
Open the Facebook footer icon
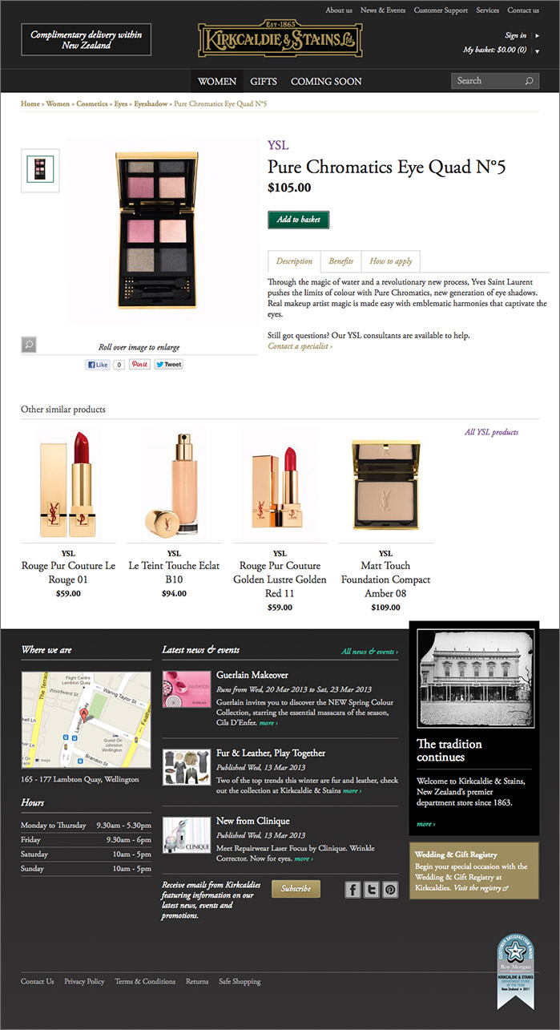coord(353,889)
